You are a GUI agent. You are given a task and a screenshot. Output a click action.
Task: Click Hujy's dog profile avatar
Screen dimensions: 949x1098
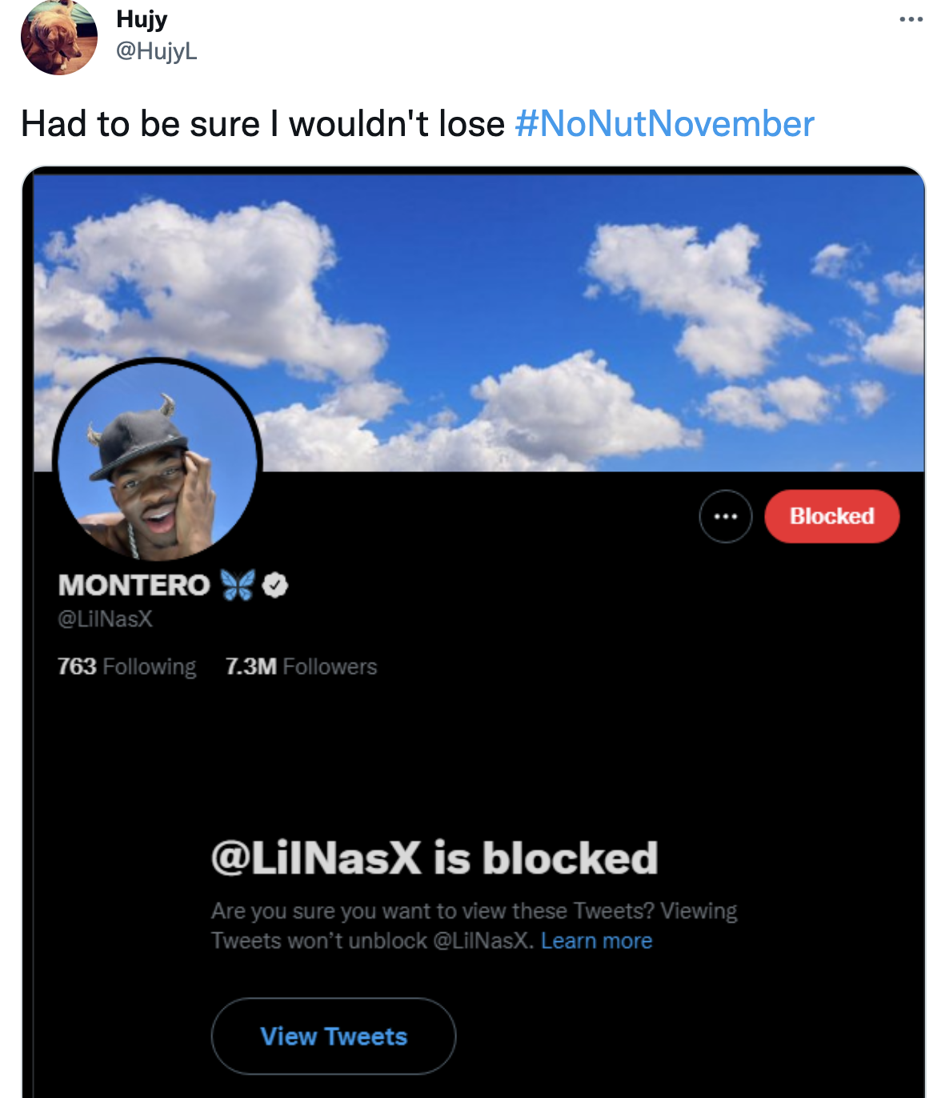pos(59,39)
